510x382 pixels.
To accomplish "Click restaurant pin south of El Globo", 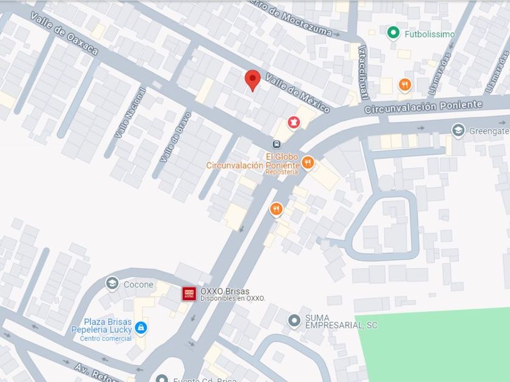I will [276, 209].
